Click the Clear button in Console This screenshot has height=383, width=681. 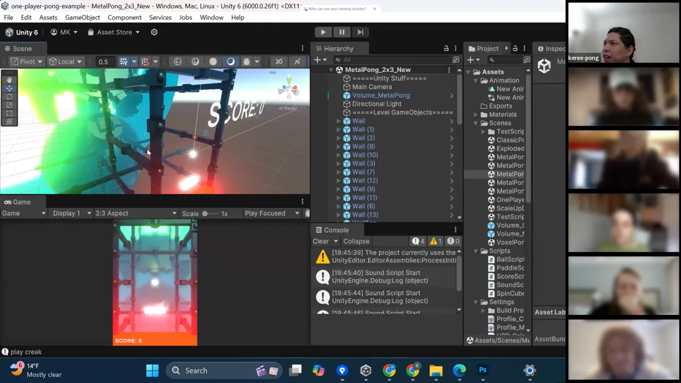coord(321,241)
